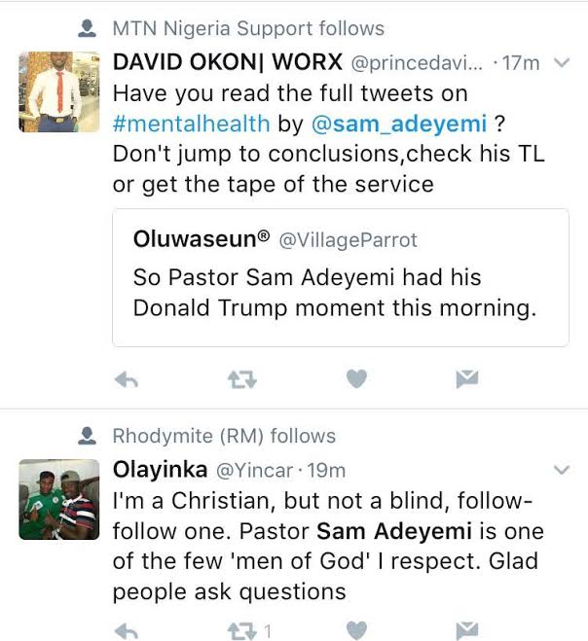Reply to David Okon's tweet
Viewport: 588px width, 641px height.
[x=127, y=379]
